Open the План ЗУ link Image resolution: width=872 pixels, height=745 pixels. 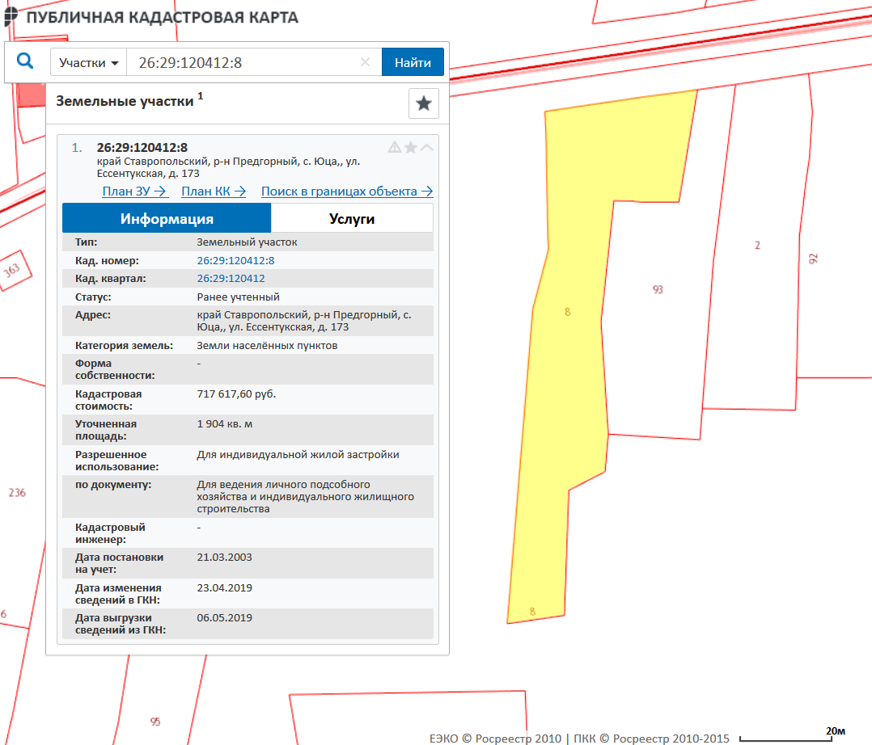click(x=134, y=192)
